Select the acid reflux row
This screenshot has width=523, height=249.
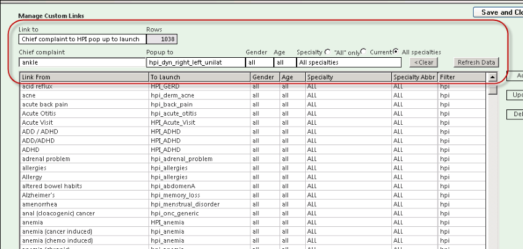tap(253, 86)
